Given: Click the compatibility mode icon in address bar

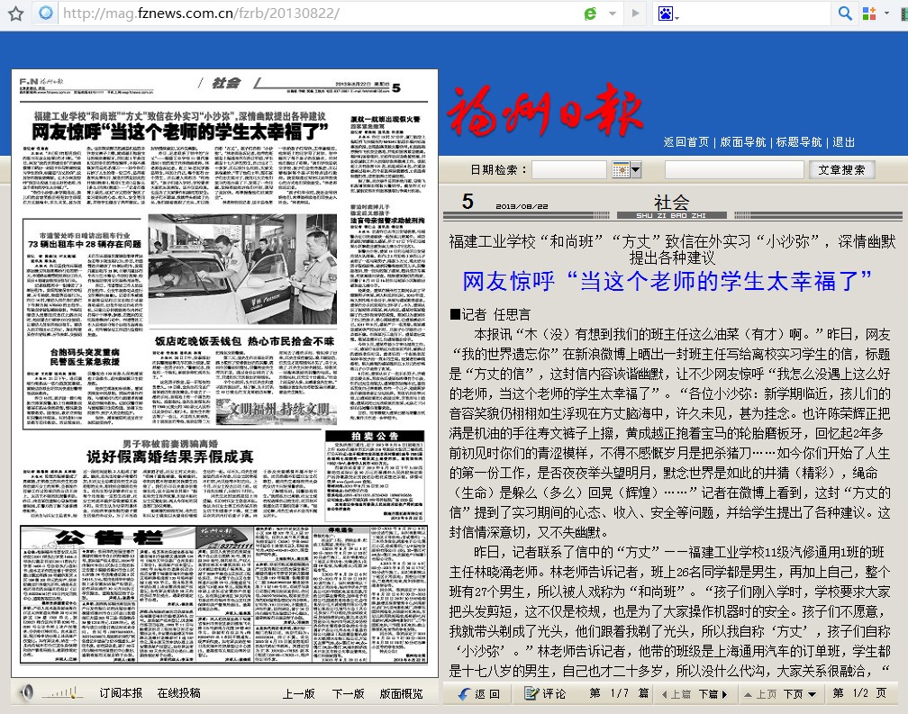Looking at the screenshot, I should pos(591,14).
